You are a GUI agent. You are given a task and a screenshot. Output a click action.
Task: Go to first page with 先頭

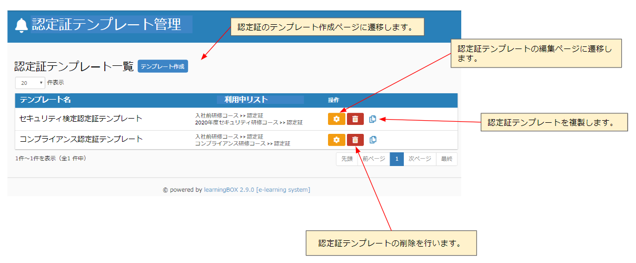[346, 159]
